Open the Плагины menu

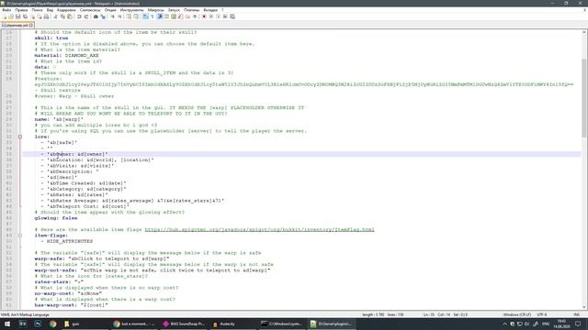tap(192, 10)
